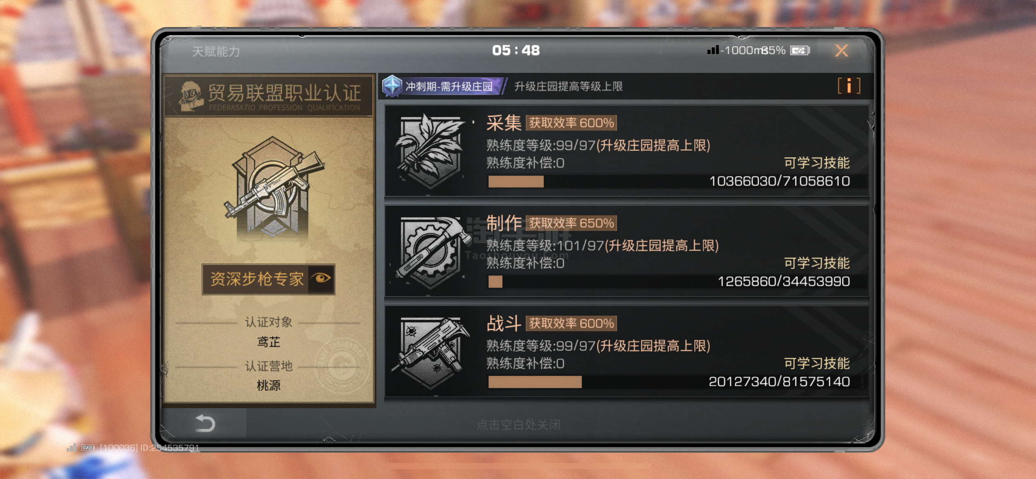
Task: Open 可学习技能 for the 制作 skill
Action: coord(817,263)
